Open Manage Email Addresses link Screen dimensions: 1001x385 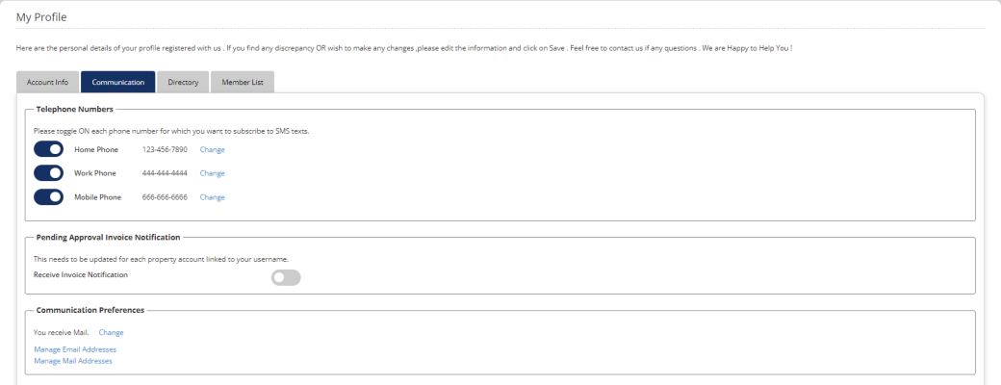click(75, 349)
